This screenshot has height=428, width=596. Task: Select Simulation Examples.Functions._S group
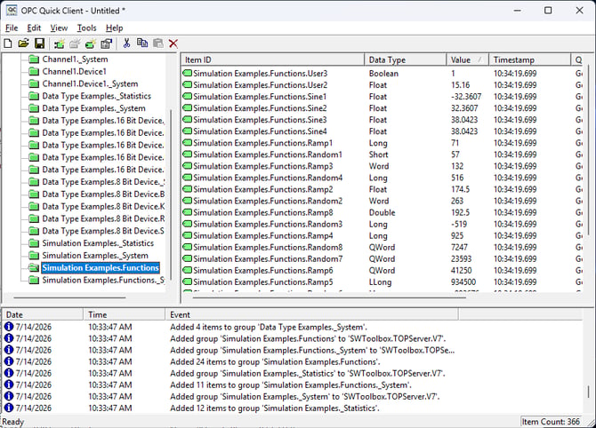(x=103, y=280)
